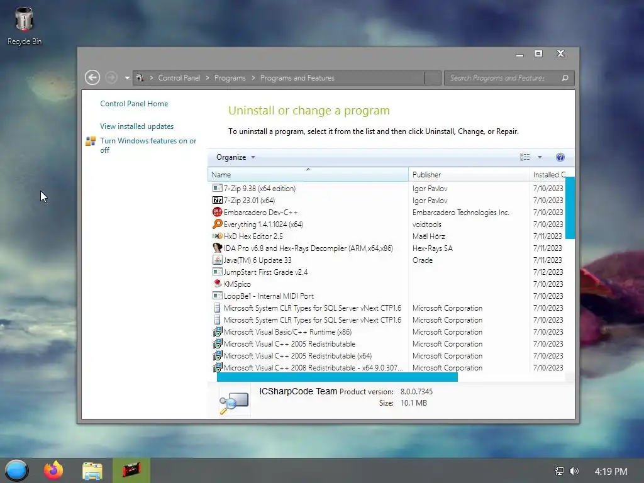Launch Firefox from the taskbar
The height and width of the screenshot is (483, 644).
[53, 470]
